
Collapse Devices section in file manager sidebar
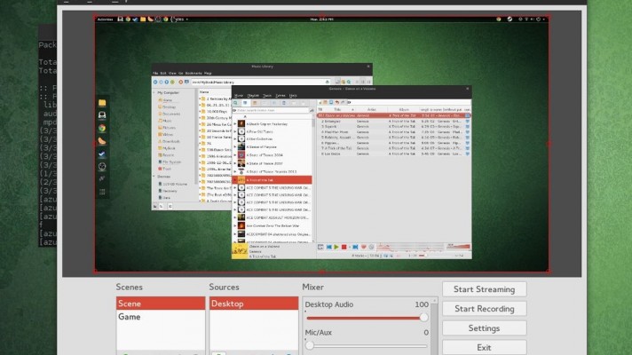[154, 177]
